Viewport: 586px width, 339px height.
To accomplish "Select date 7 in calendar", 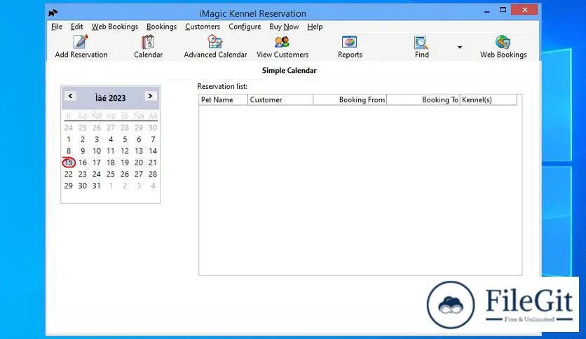I will [153, 139].
